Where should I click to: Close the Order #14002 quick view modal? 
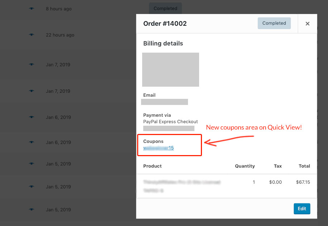307,24
